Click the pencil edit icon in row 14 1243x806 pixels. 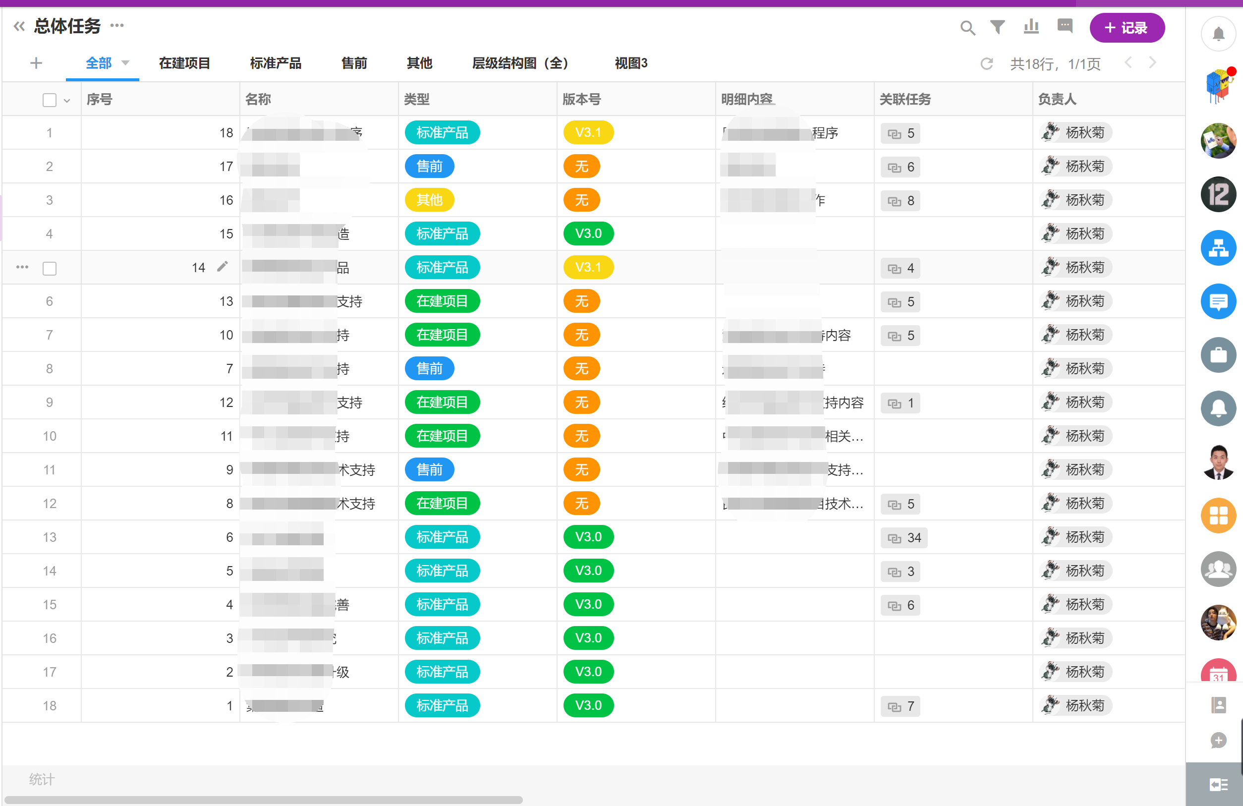223,267
